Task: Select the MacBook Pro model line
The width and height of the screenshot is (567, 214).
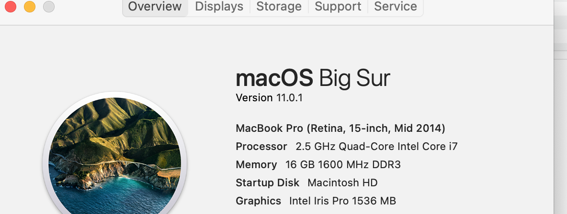Action: [x=340, y=128]
